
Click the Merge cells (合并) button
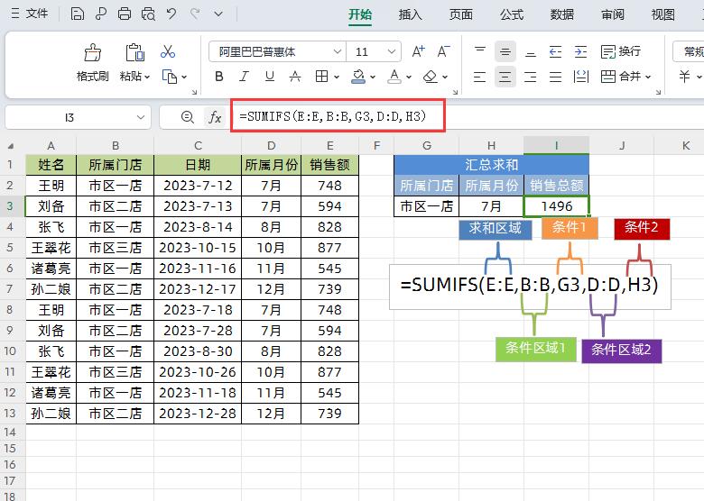pos(625,77)
